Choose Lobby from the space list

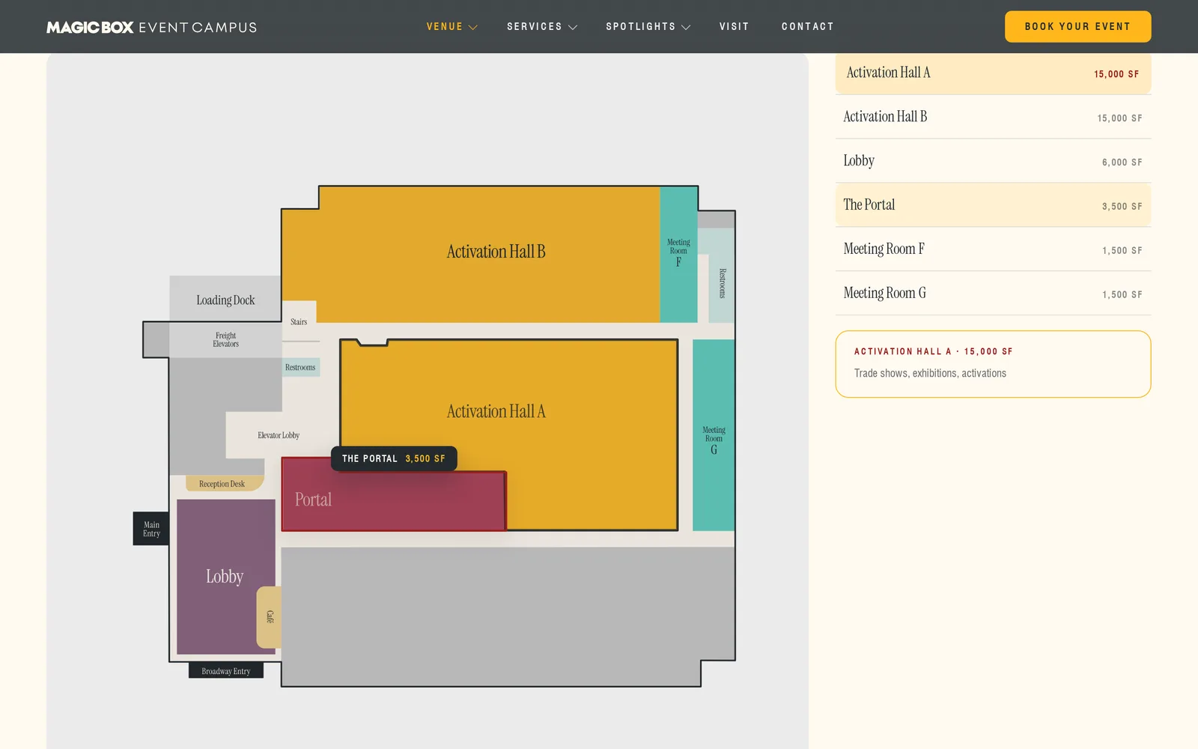993,161
